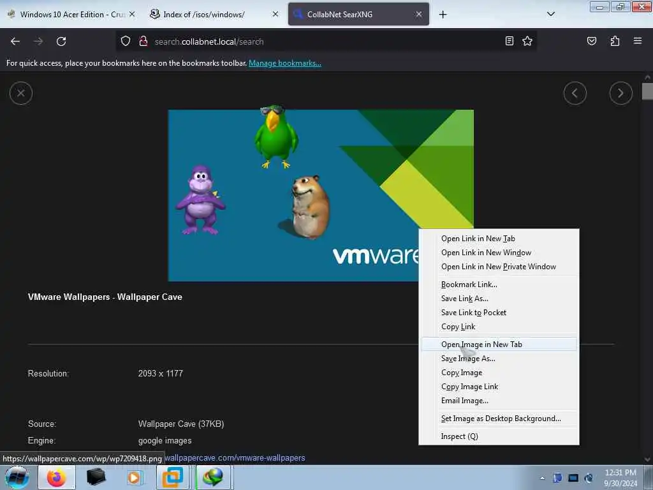The width and height of the screenshot is (653, 490).
Task: Close the Index of /isos/windows/ tab
Action: [275, 14]
